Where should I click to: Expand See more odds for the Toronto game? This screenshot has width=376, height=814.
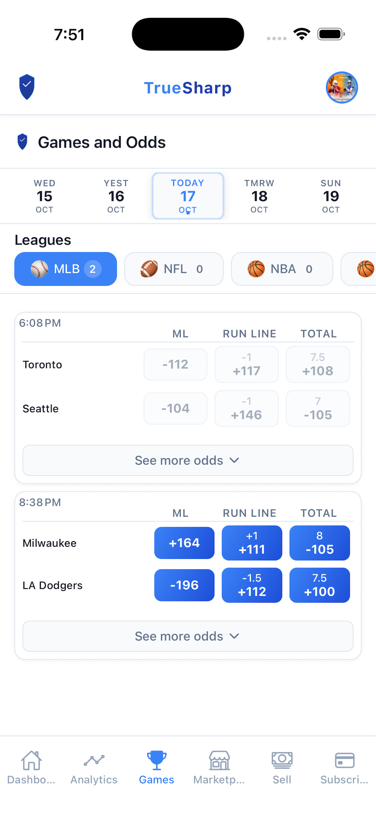pos(188,460)
